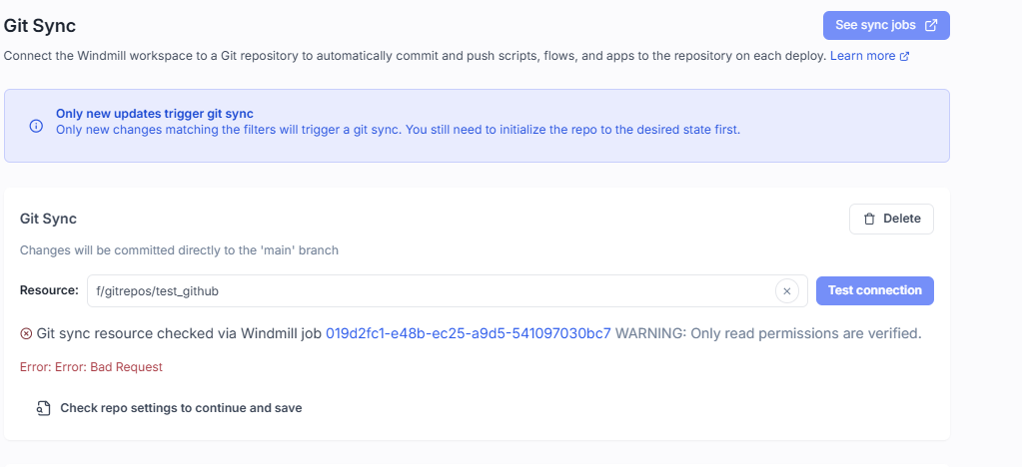Click the red error icon before the job message

(26, 333)
